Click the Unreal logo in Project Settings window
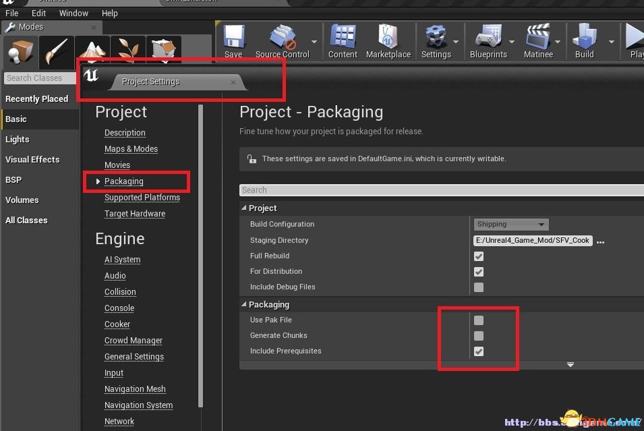Image resolution: width=644 pixels, height=431 pixels. pyautogui.click(x=91, y=75)
